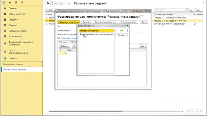Open Расписание не задано link

(69, 38)
